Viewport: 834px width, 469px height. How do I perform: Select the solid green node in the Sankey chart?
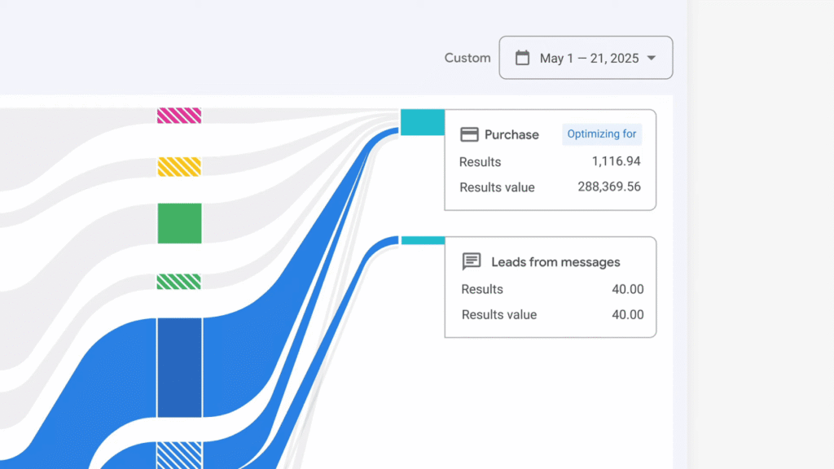pyautogui.click(x=179, y=223)
